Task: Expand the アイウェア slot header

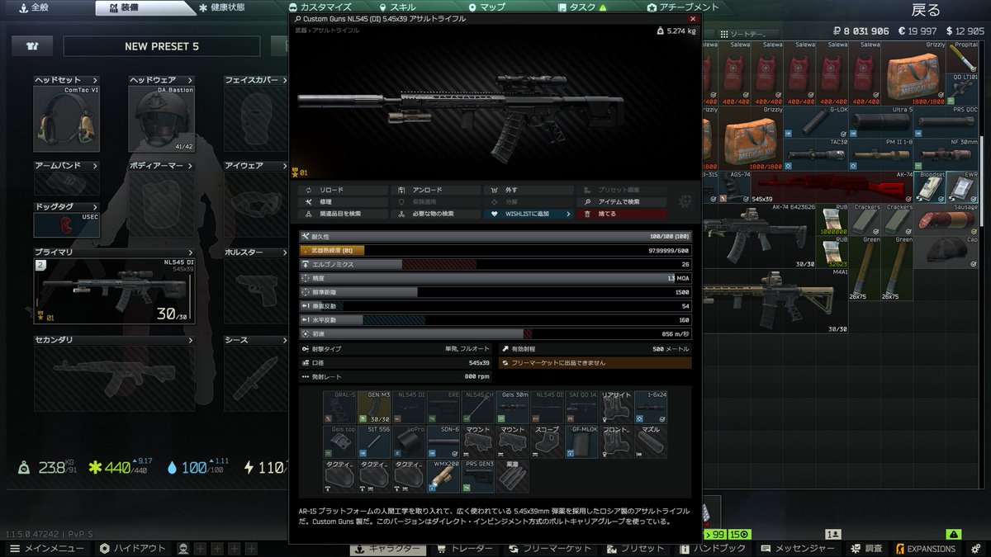Action: [257, 166]
